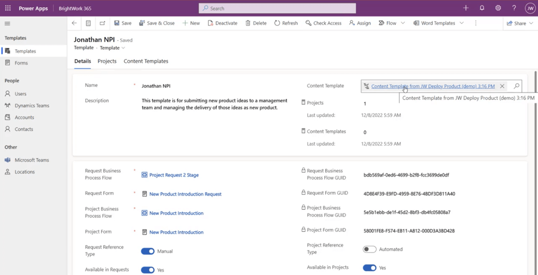Click the Save & Close button
The width and height of the screenshot is (538, 275).
157,23
